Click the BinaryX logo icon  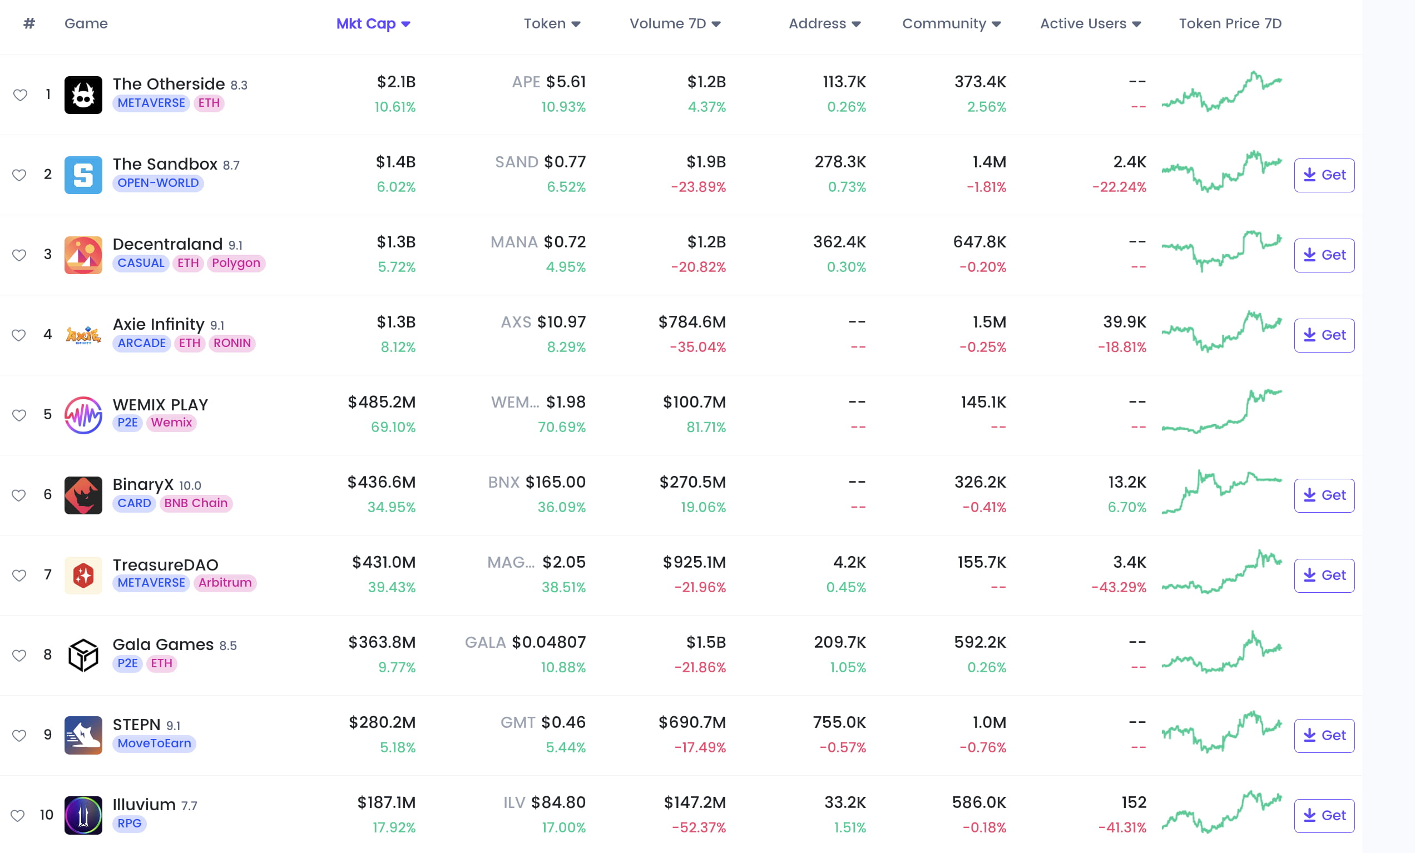click(83, 495)
